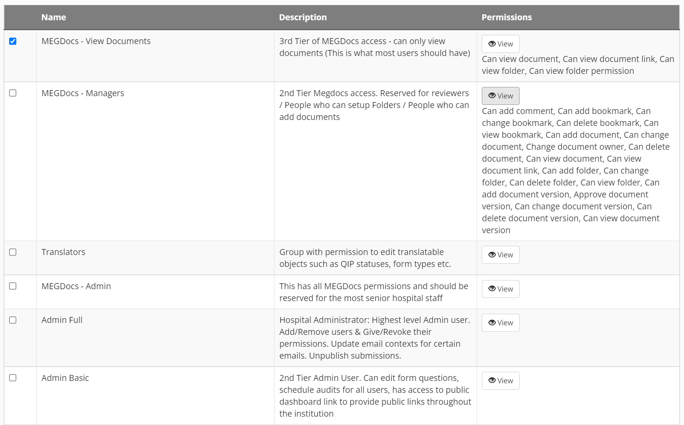This screenshot has width=684, height=425.
Task: Check the MEGDocs - Managers checkbox
Action: tap(13, 93)
